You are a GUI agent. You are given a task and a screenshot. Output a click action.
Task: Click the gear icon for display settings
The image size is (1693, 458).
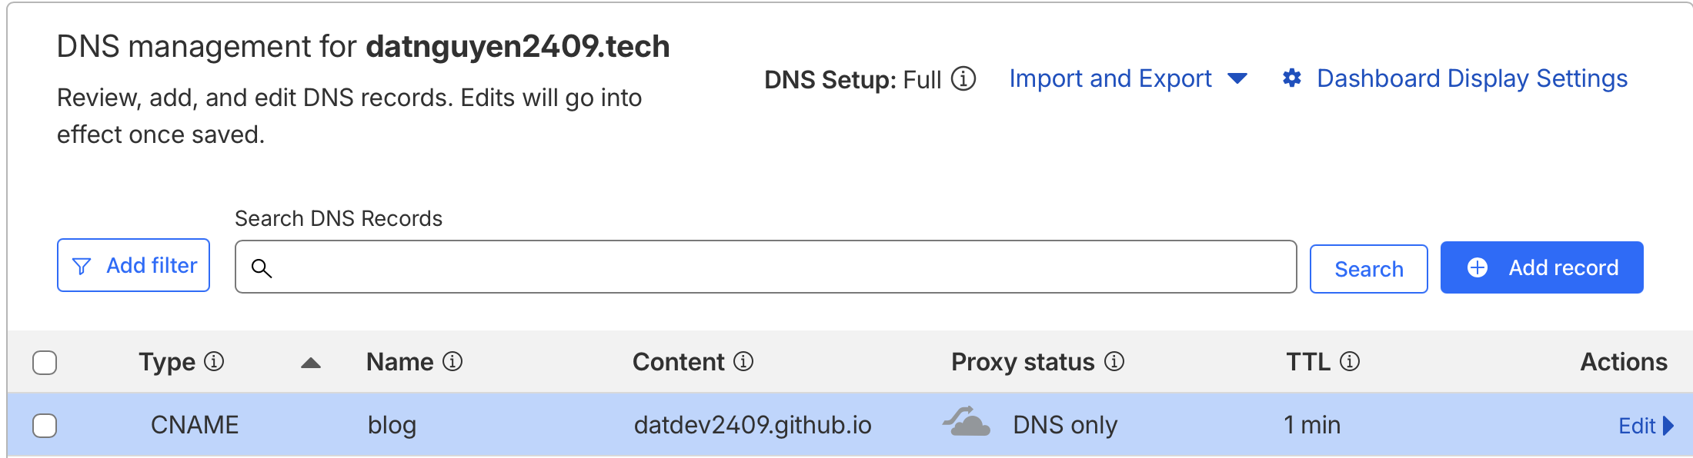tap(1292, 78)
